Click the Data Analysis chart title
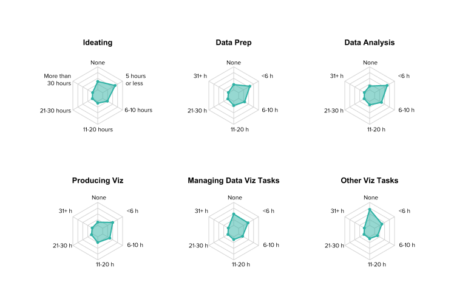 point(370,43)
